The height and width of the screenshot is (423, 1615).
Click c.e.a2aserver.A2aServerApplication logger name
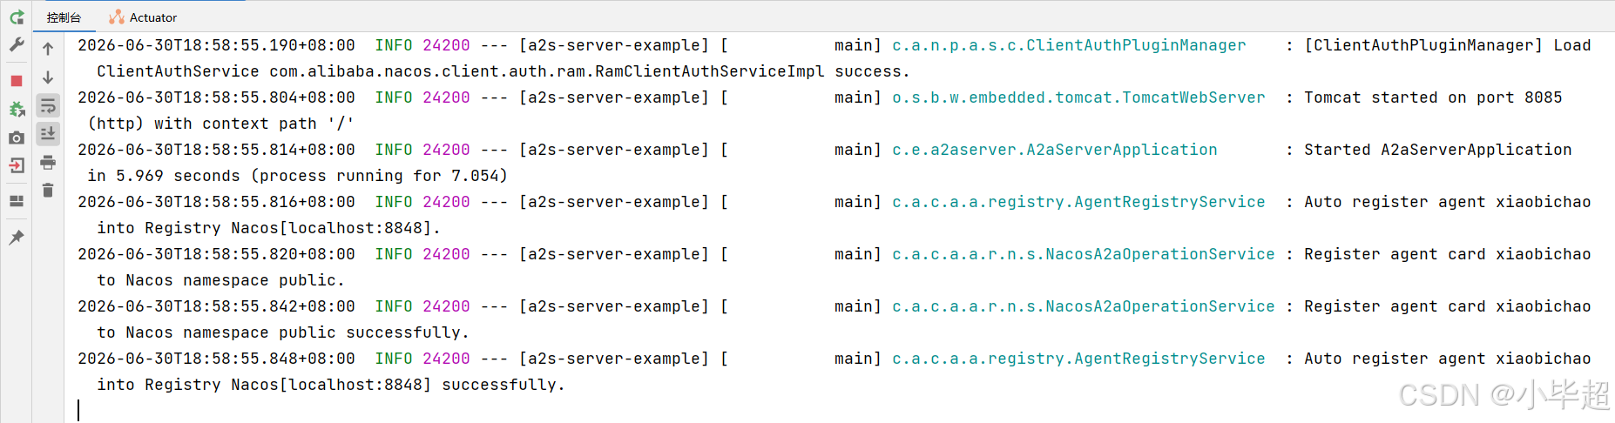tap(1055, 150)
